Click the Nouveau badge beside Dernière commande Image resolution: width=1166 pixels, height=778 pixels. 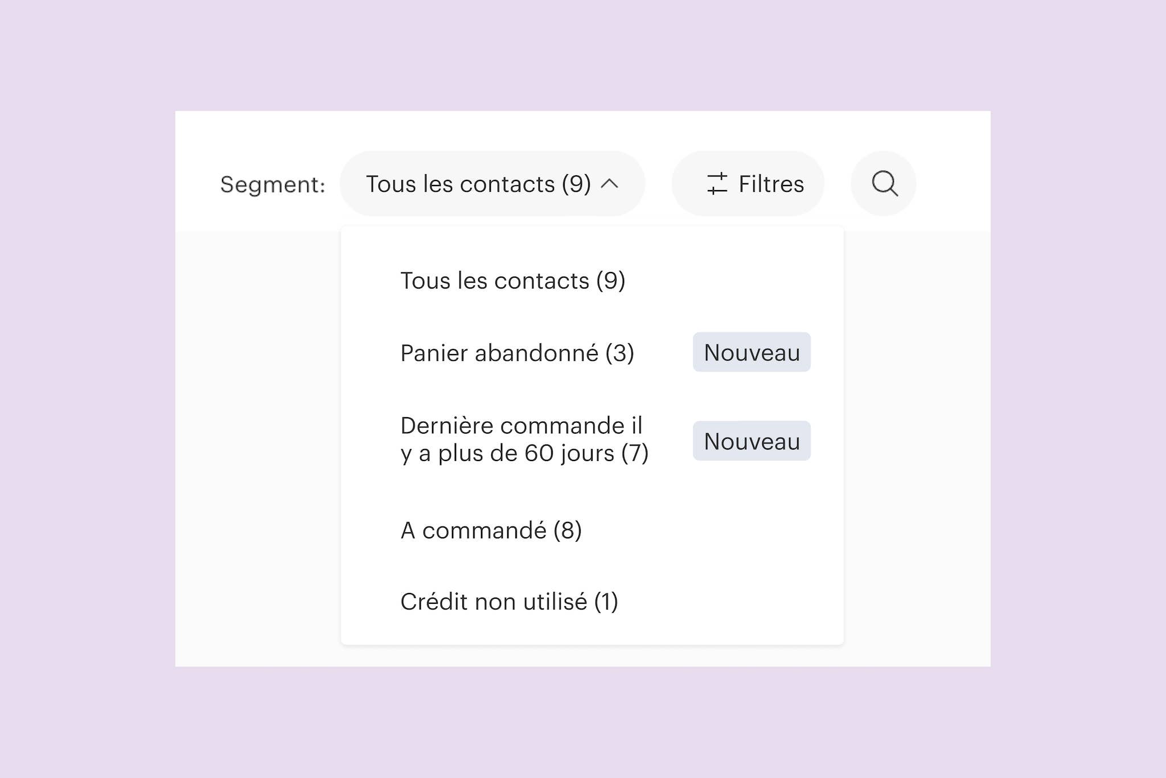(752, 441)
